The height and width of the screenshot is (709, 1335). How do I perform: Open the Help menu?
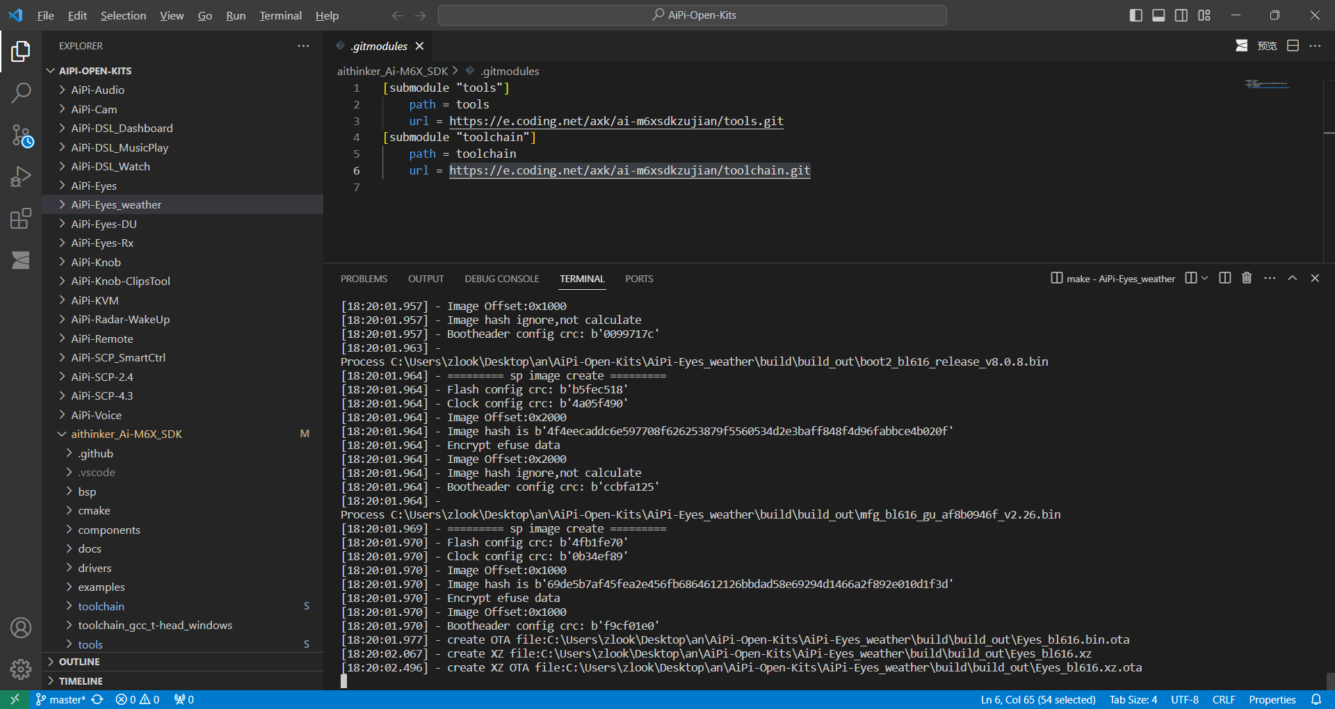[327, 15]
